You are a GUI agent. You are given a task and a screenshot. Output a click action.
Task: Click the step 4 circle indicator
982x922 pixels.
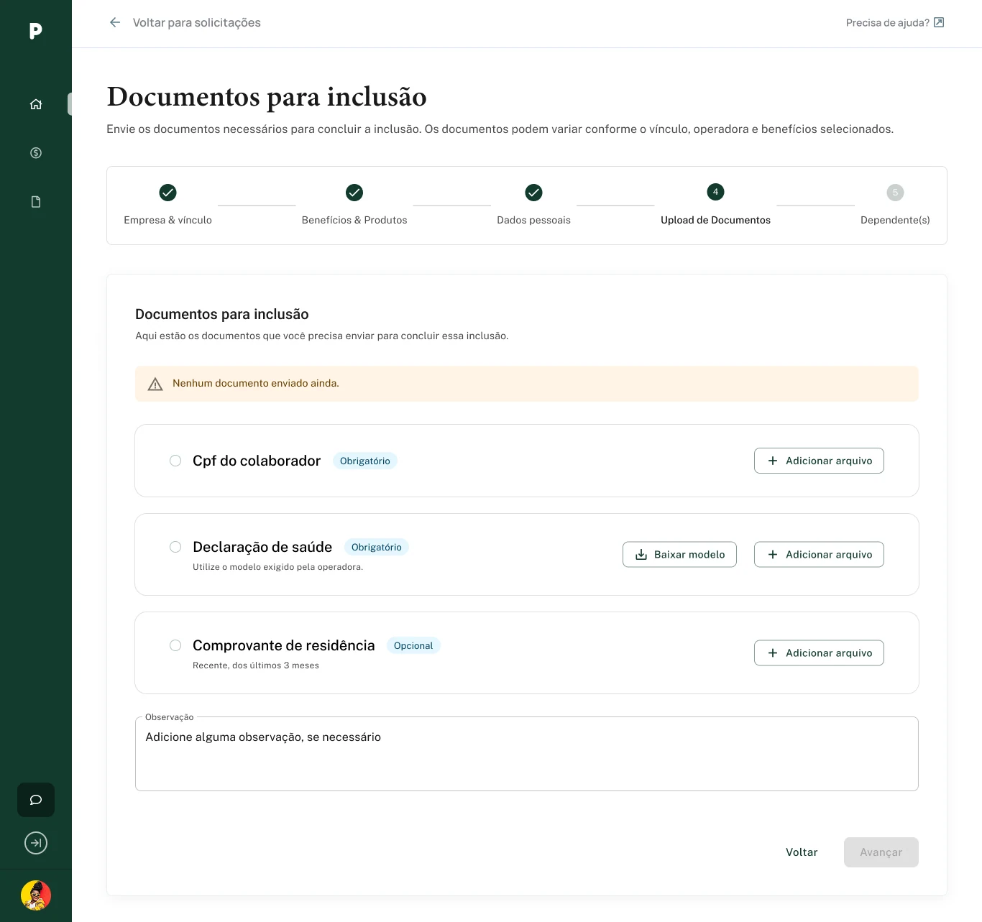pyautogui.click(x=715, y=192)
